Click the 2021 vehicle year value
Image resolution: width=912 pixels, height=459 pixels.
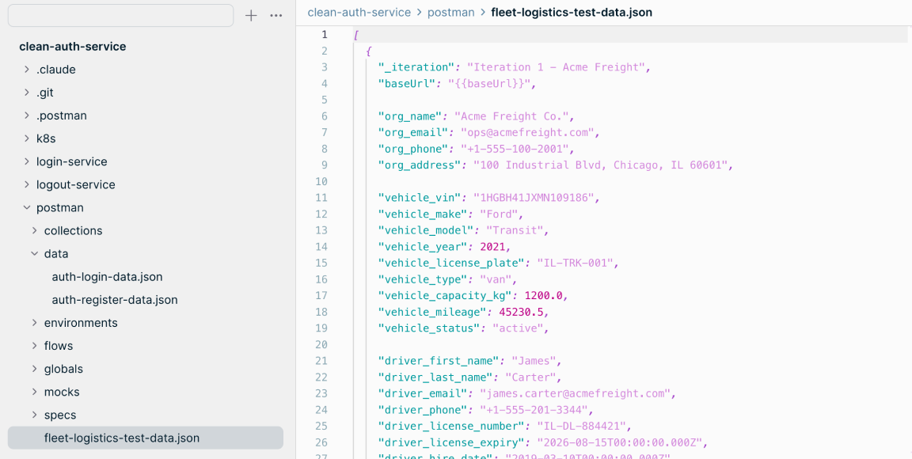492,247
